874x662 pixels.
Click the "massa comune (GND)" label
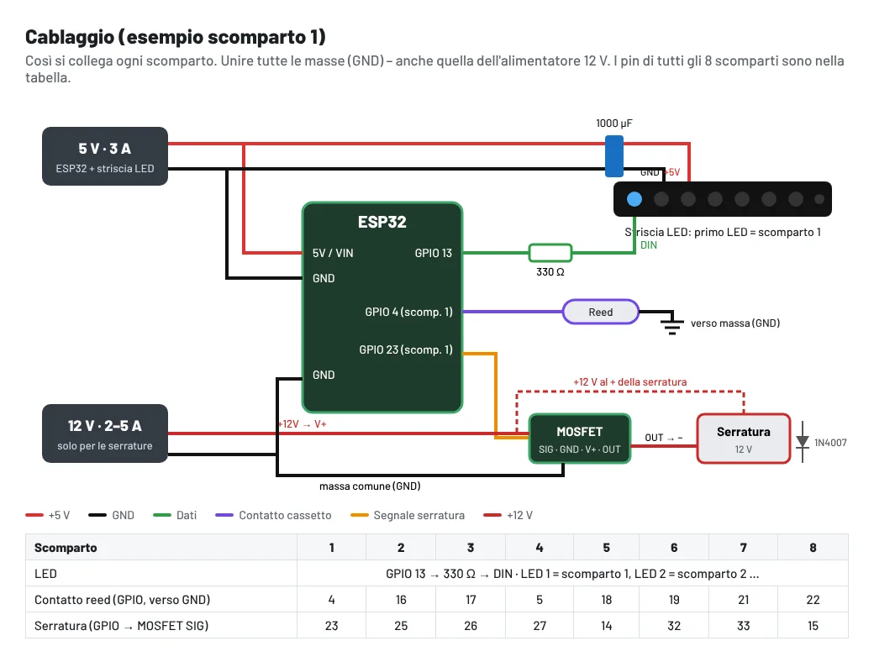[x=370, y=486]
